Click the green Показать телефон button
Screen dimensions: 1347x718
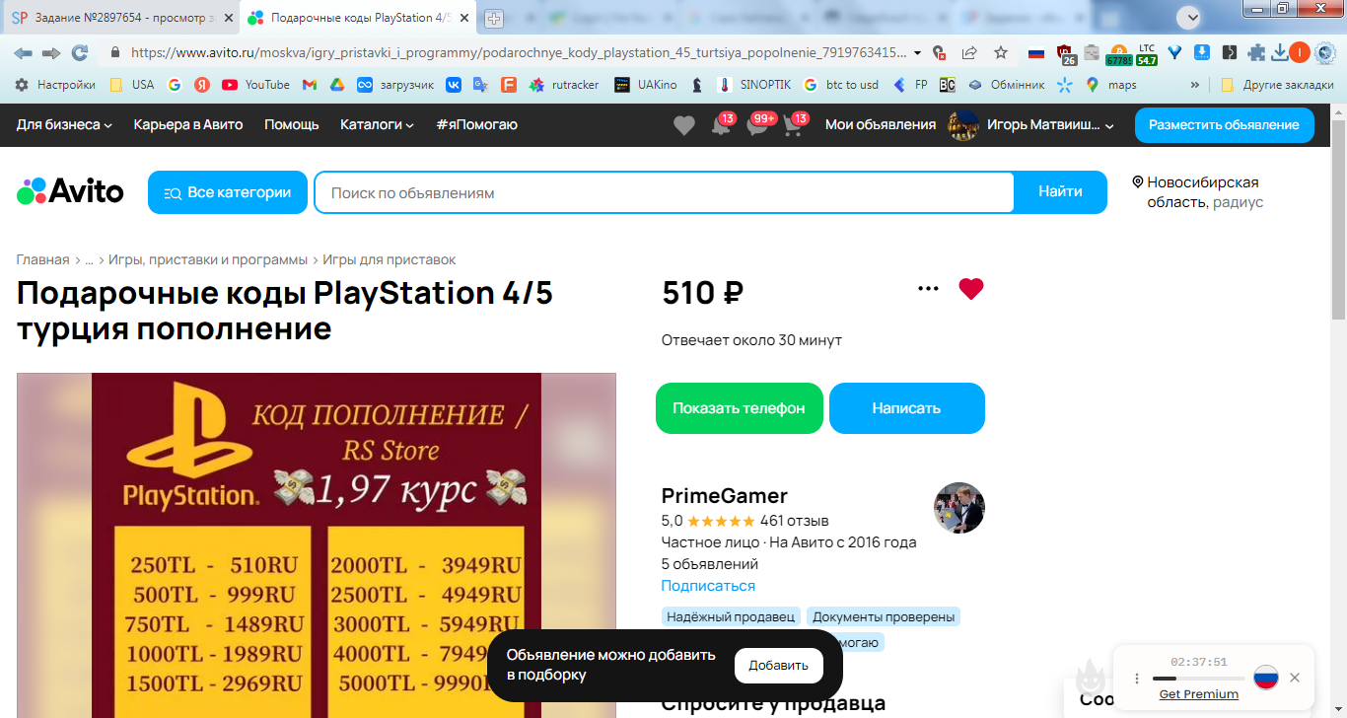[x=740, y=408]
